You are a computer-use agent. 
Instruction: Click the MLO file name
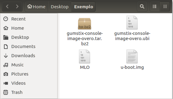85,67
